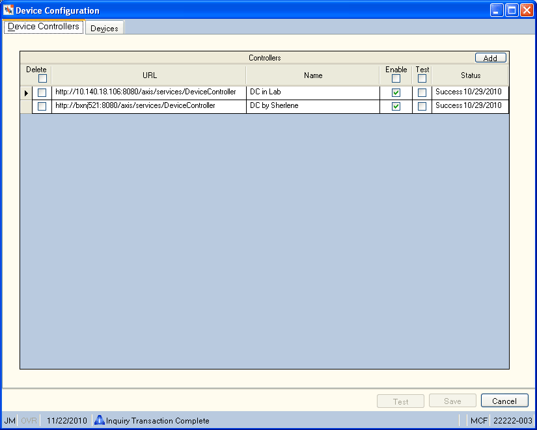Select the 10.140.18.106 controller URL cell
Image resolution: width=537 pixels, height=430 pixels.
(149, 93)
